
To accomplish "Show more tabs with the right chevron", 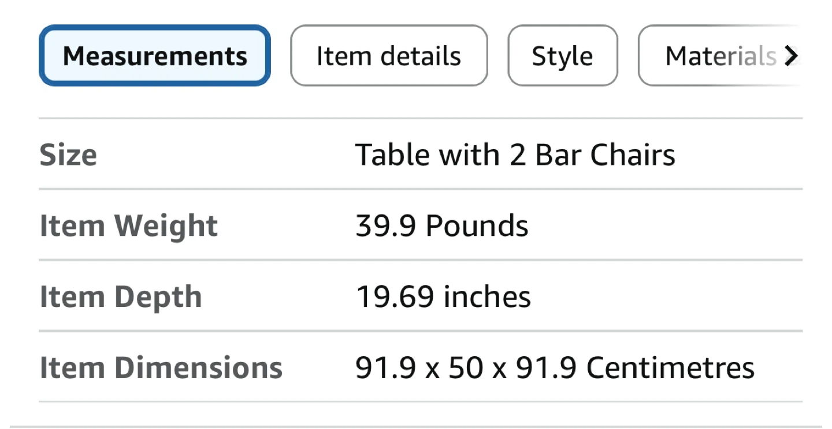I will (x=791, y=56).
